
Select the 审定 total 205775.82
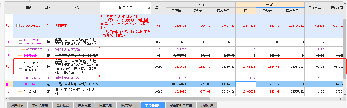click(292, 26)
